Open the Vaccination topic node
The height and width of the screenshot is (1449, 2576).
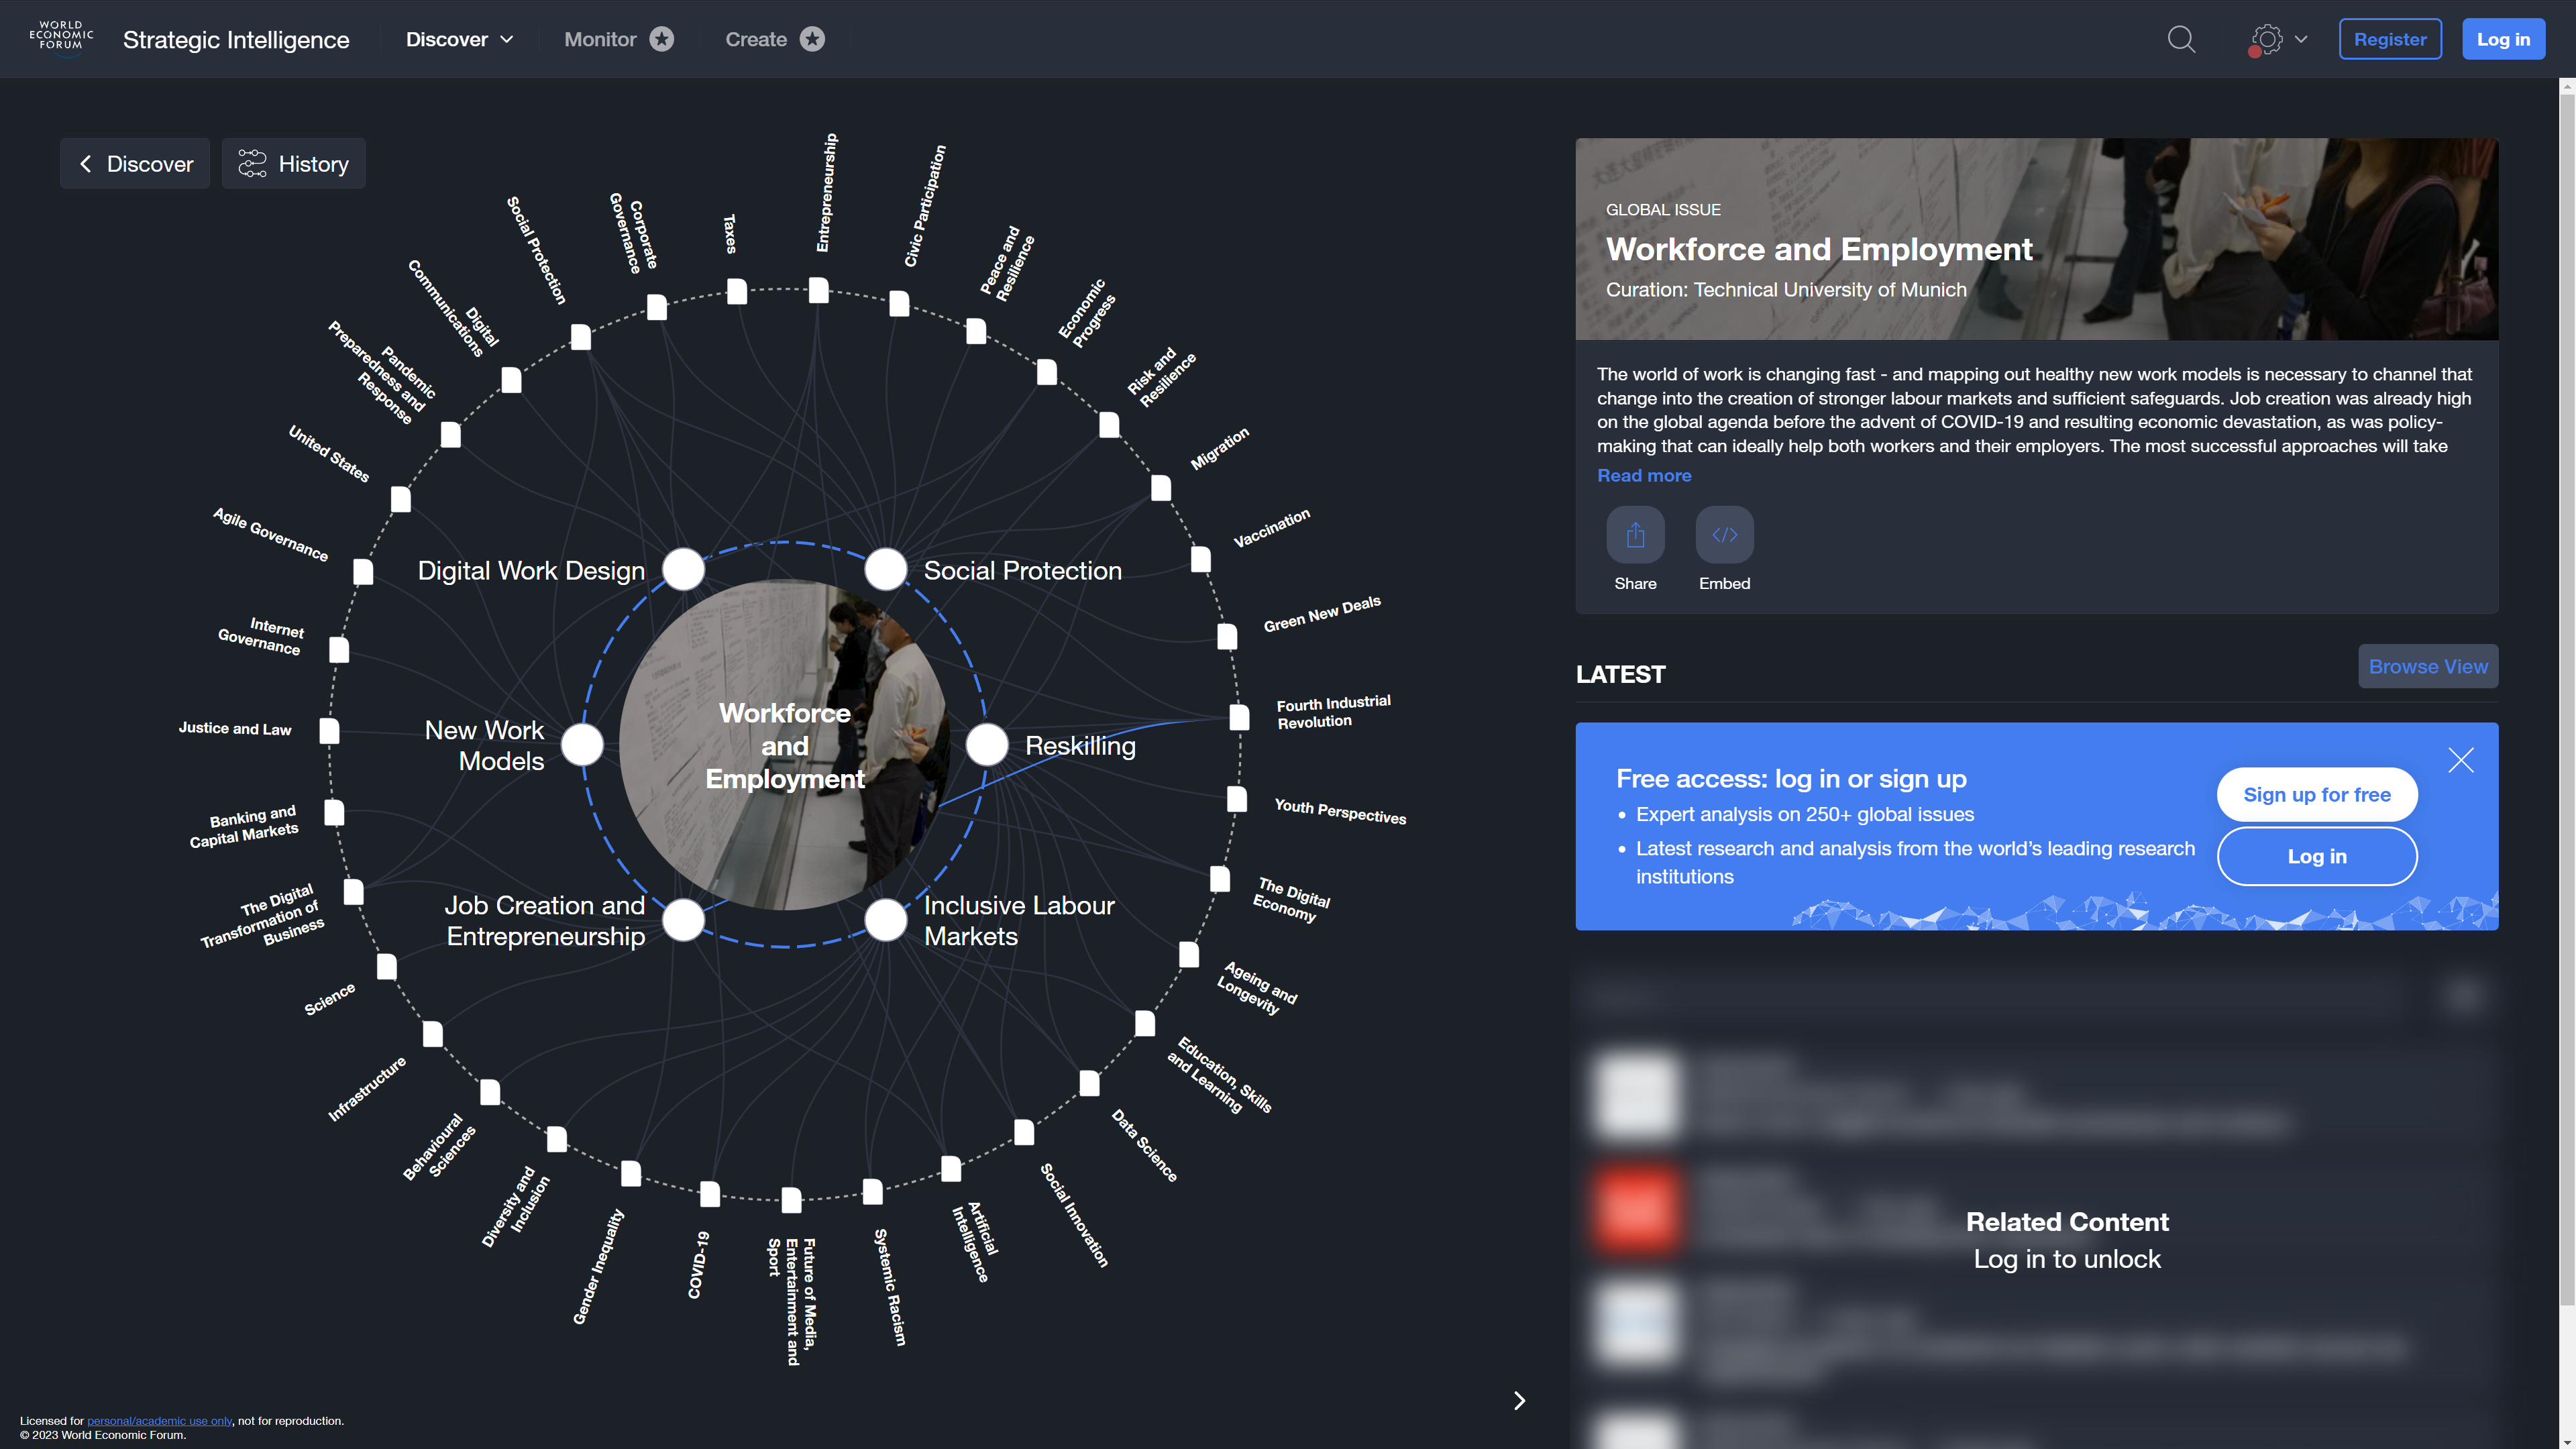(x=1201, y=559)
